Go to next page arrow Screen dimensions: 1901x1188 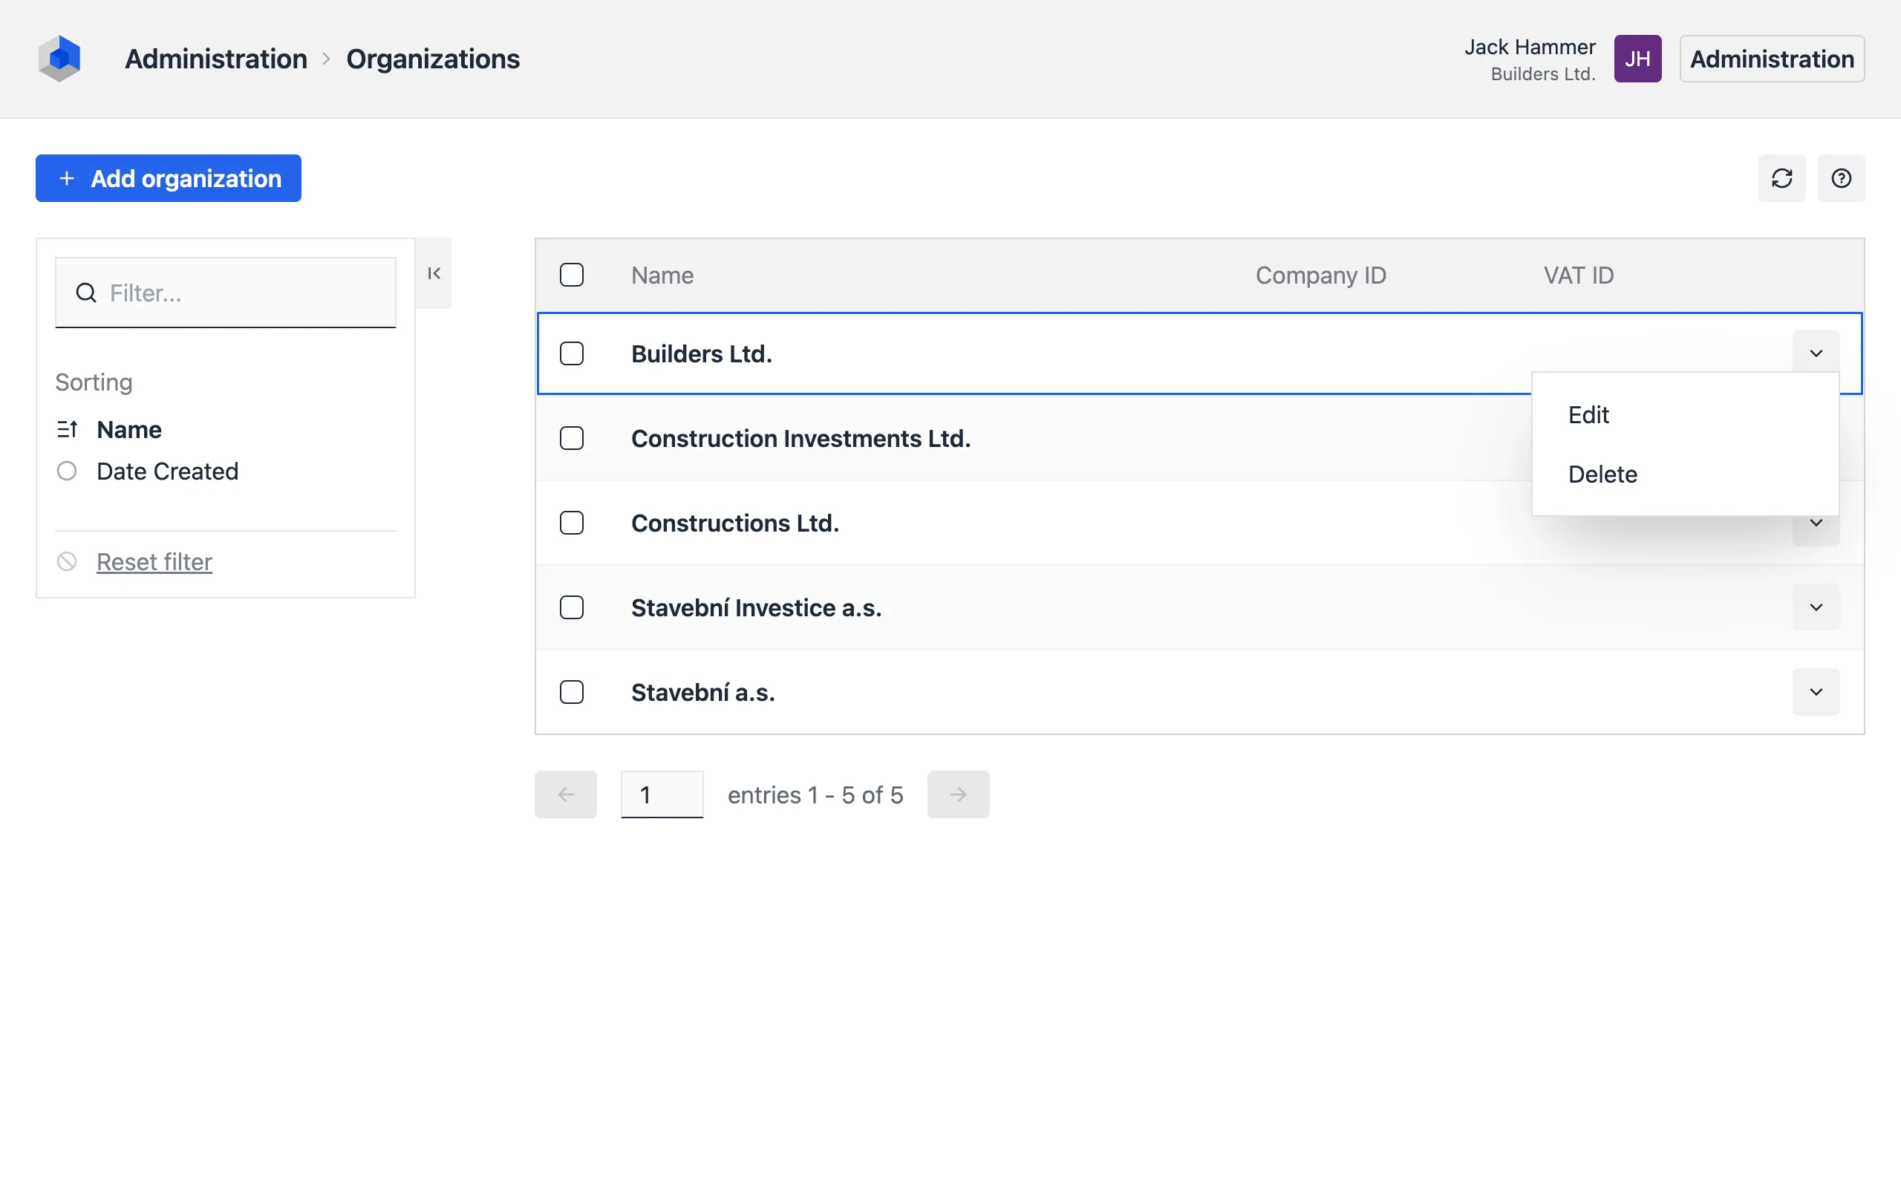coord(958,794)
